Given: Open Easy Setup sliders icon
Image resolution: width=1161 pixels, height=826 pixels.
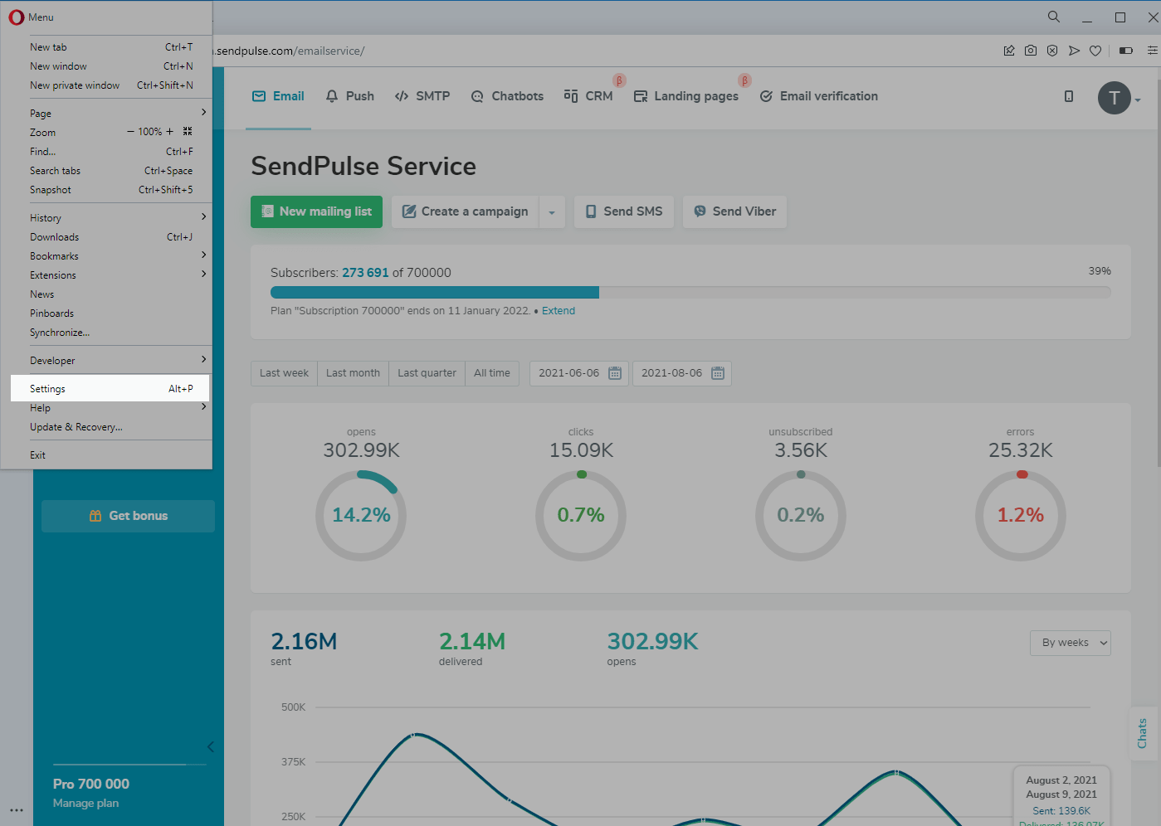Looking at the screenshot, I should (1152, 51).
